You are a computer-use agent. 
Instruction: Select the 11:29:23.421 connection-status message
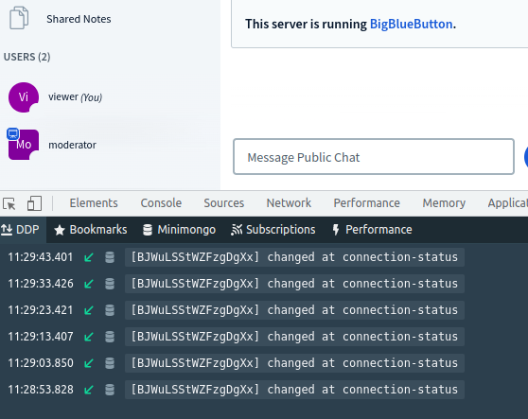[294, 310]
